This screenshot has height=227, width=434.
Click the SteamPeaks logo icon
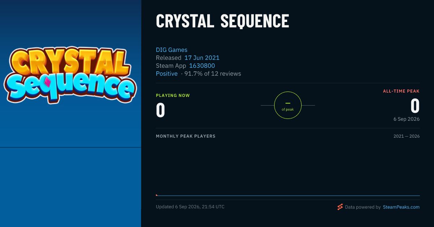click(340, 207)
